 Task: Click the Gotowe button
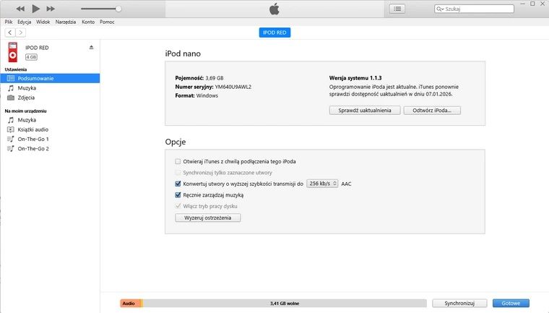coord(511,303)
